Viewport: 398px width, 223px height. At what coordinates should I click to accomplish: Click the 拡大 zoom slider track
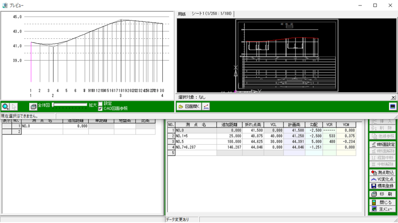(70, 105)
